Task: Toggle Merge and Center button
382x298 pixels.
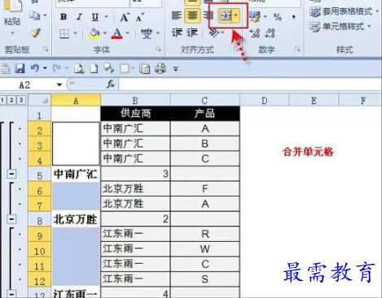Action: [226, 15]
